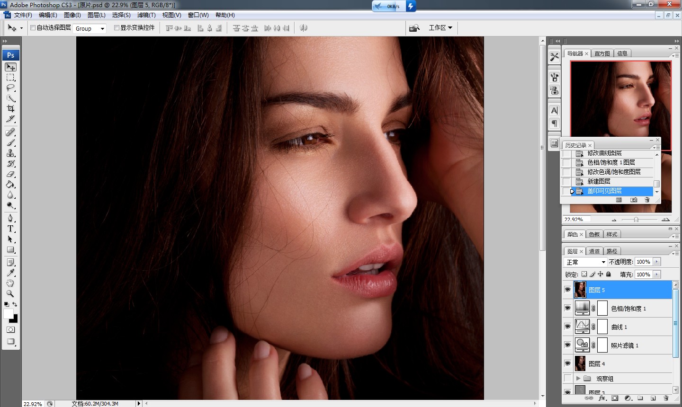Delete current layer with trash icon
The height and width of the screenshot is (407, 682).
coord(666,398)
